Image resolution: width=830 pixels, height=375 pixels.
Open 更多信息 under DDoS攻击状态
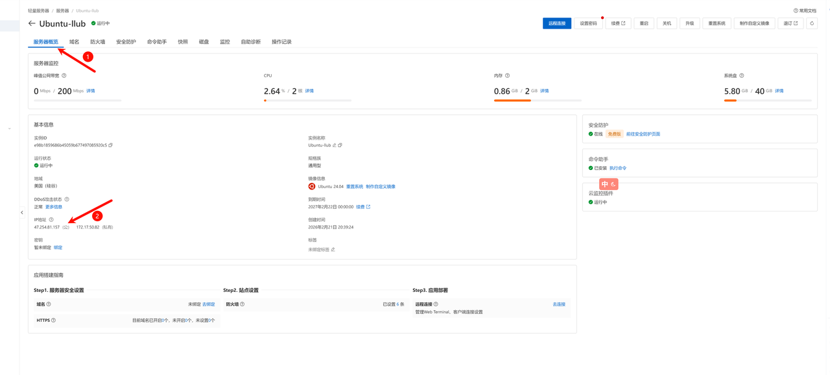click(54, 207)
